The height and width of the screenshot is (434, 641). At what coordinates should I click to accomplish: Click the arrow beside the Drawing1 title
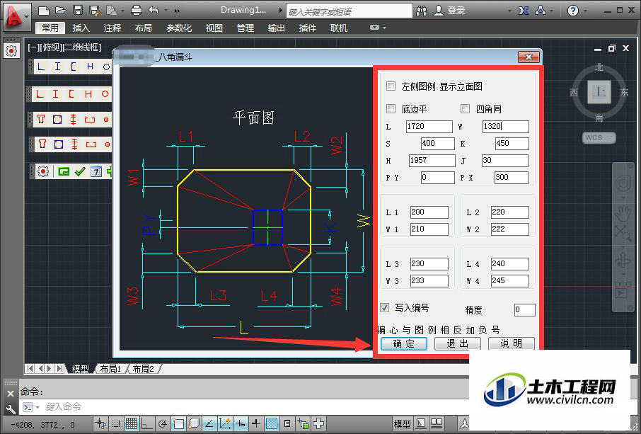tap(280, 11)
